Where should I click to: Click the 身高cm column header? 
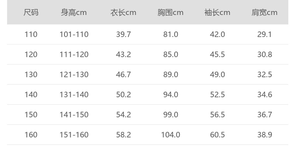coord(74,13)
